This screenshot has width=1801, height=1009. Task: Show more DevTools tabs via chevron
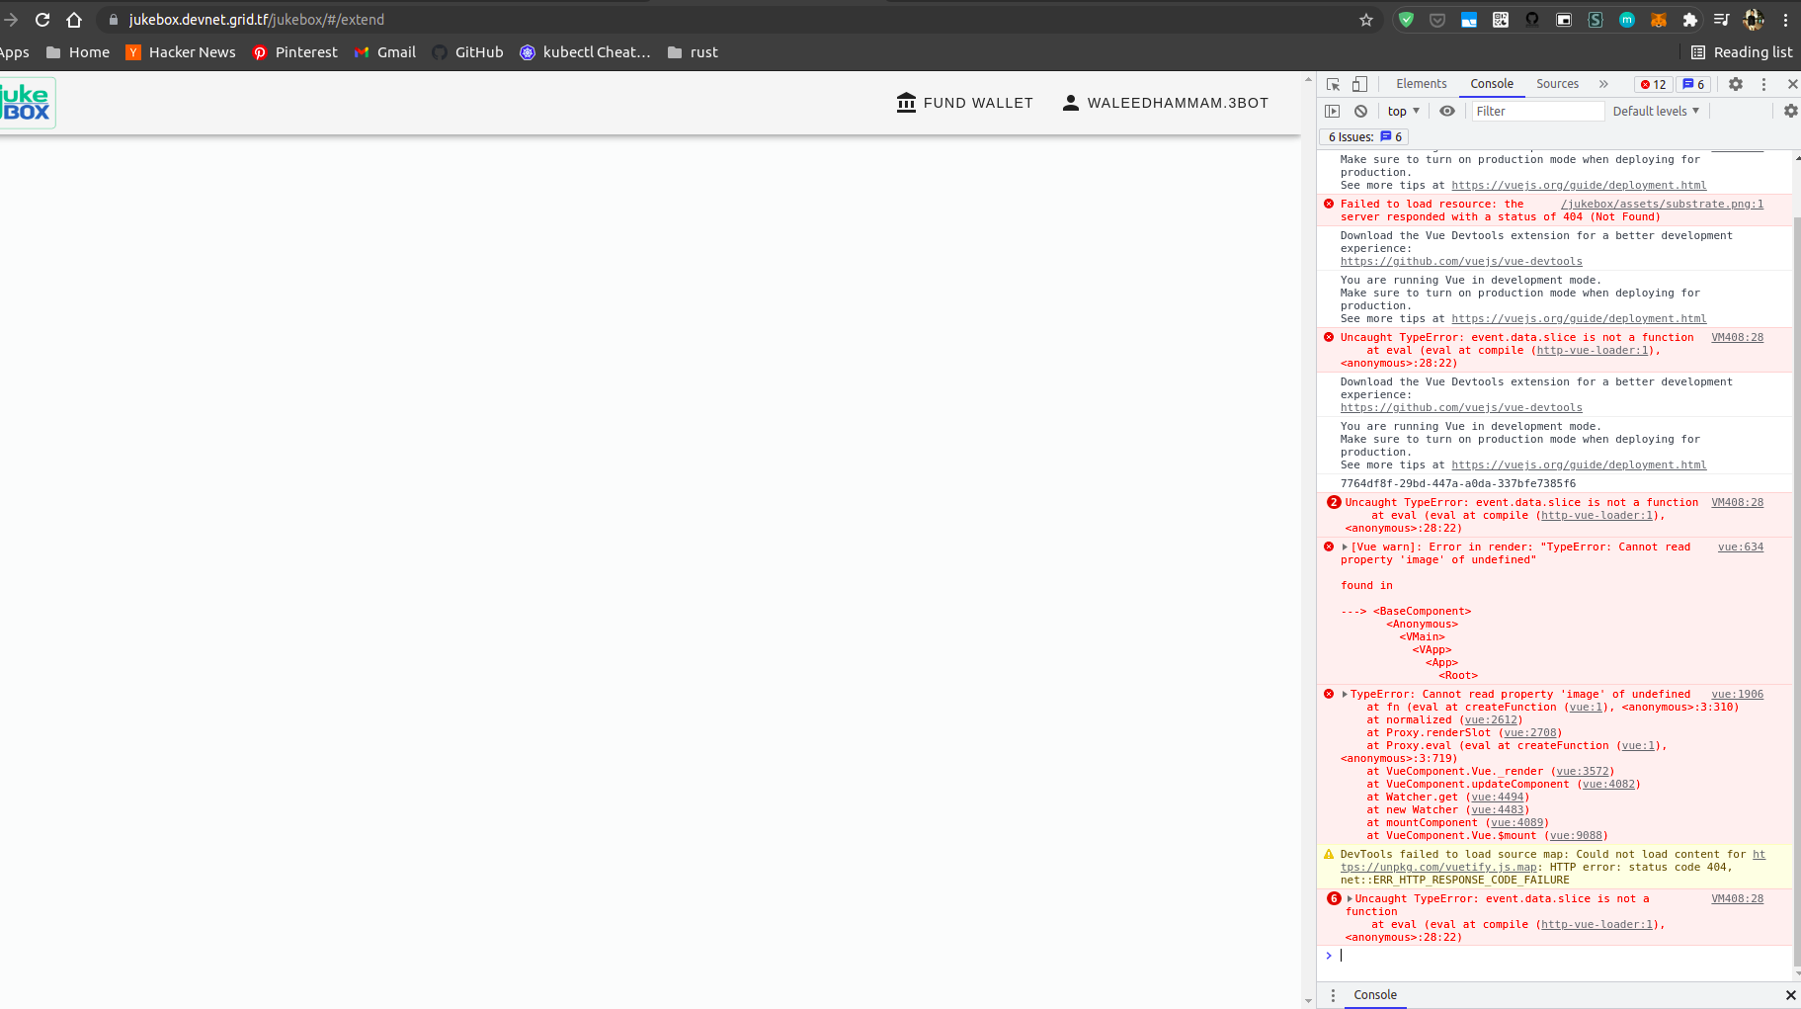(1603, 84)
